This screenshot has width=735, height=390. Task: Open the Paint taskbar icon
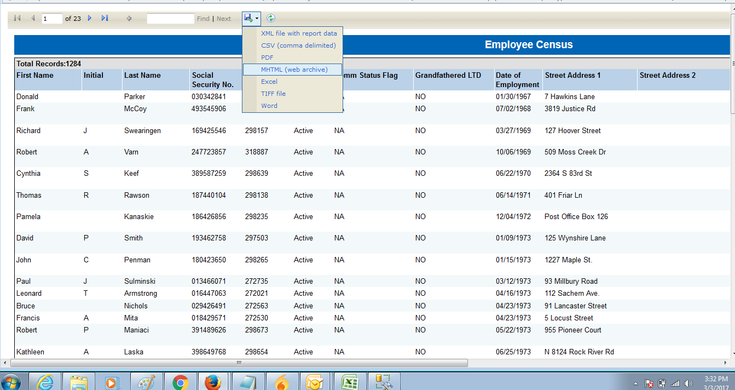click(147, 382)
